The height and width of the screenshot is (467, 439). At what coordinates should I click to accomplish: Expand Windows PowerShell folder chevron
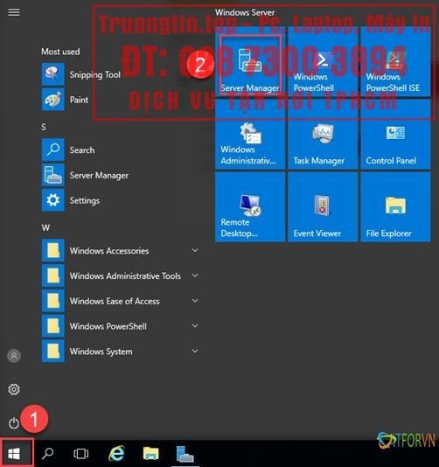(x=195, y=326)
